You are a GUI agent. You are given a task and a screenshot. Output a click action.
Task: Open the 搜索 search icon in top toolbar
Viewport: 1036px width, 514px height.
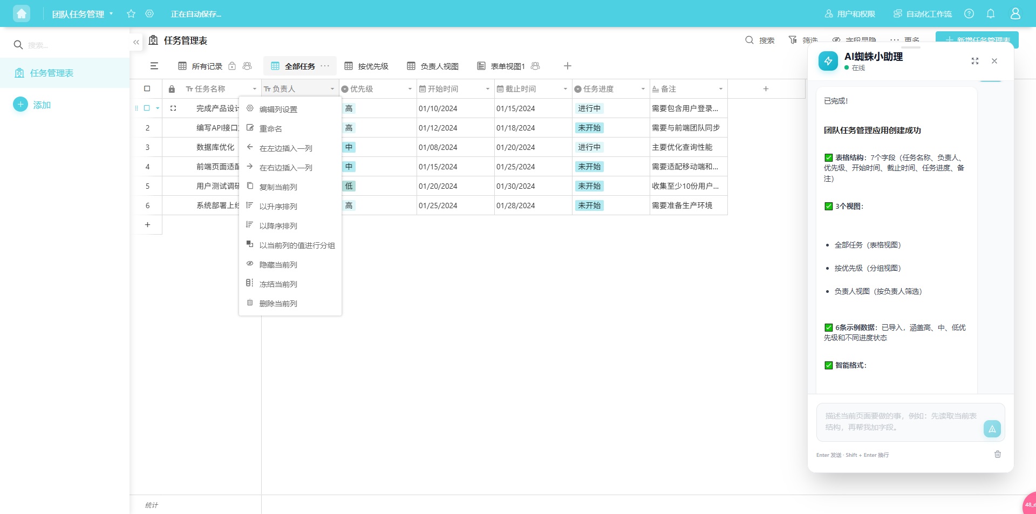point(749,40)
